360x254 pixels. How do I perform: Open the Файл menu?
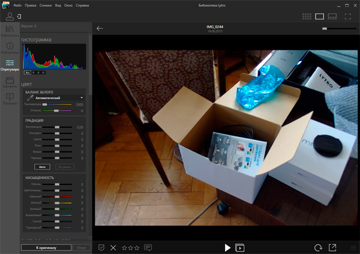[17, 5]
